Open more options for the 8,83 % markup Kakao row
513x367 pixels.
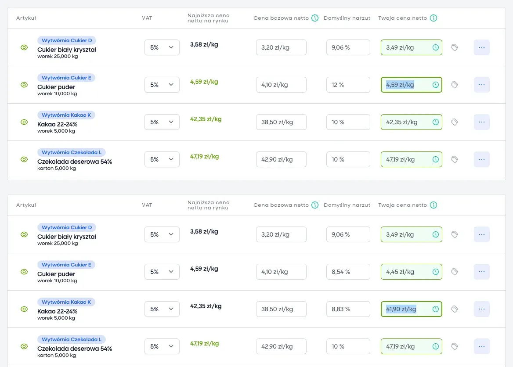pos(481,309)
